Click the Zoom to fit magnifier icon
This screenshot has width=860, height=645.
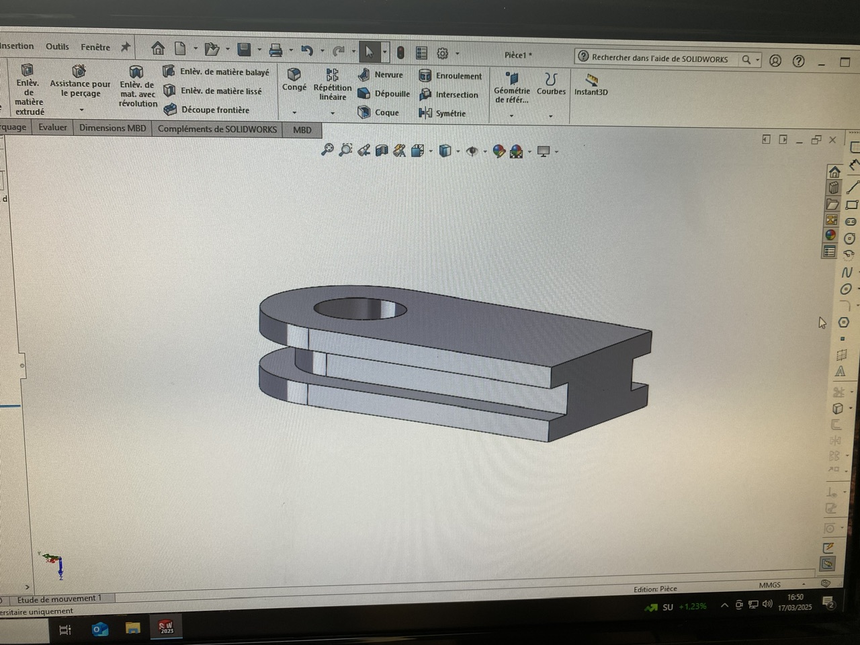327,150
